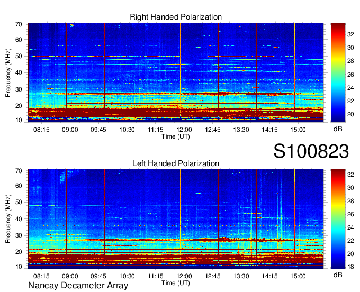The height and width of the screenshot is (292, 360).
Task: Click the Left Handed Polarization spectrogram image
Action: 176,219
